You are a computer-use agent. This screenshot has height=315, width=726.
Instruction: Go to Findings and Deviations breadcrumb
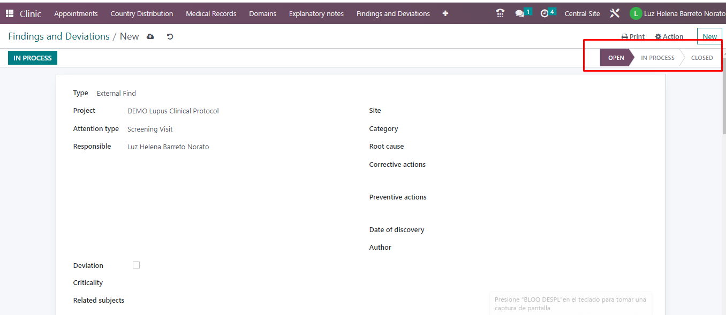[59, 36]
